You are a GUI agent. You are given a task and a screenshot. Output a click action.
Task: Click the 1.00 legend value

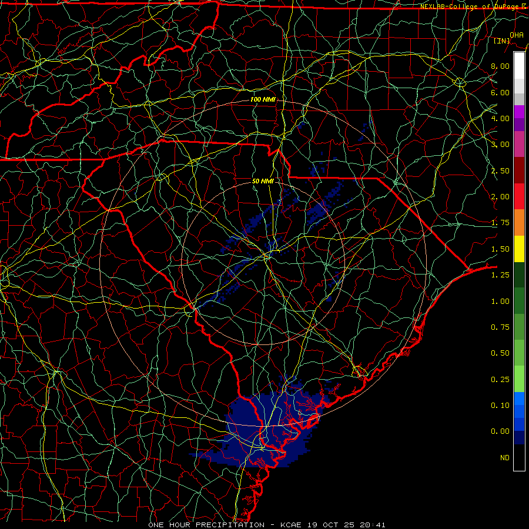pos(500,302)
